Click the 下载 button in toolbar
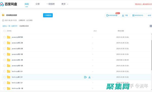This screenshot has width=152, height=92. [x=125, y=15]
